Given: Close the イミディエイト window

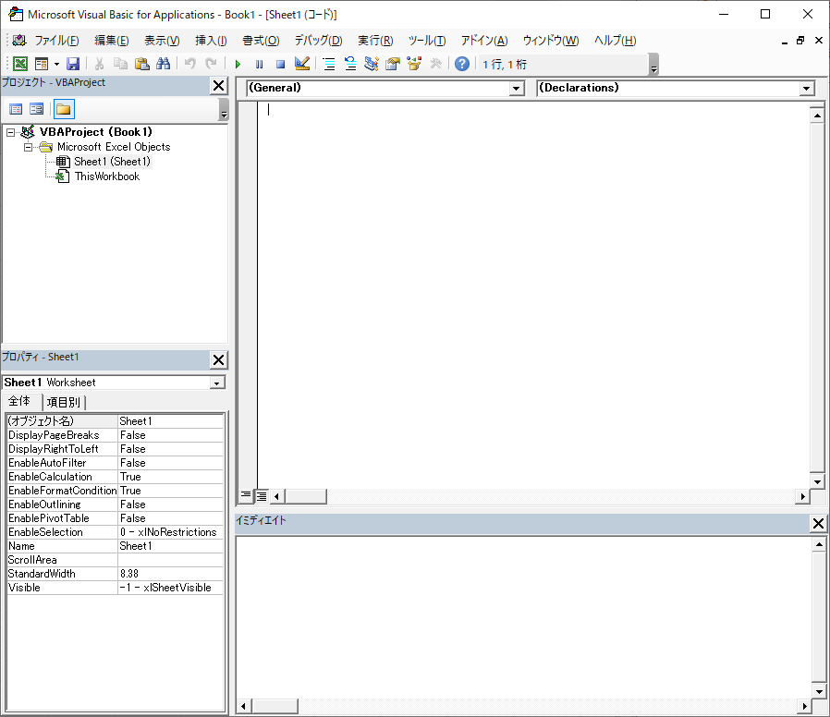Looking at the screenshot, I should pos(818,524).
